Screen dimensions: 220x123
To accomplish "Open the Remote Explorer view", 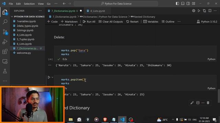I will pyautogui.click(x=5, y=61).
